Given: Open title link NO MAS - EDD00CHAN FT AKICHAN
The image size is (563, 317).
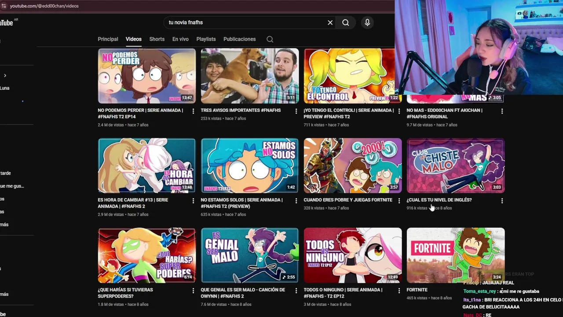Looking at the screenshot, I should [x=445, y=114].
